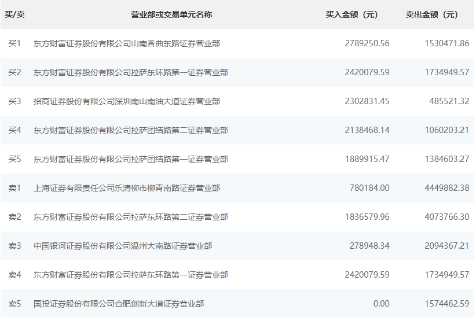
Task: Click sell amount 4073766.30
Action: pyautogui.click(x=447, y=217)
